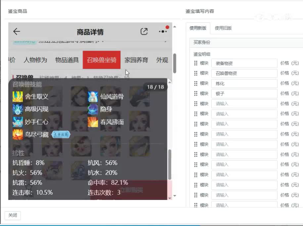Click the 抗火: 56% stat text
This screenshot has height=226, width=303.
click(27, 173)
